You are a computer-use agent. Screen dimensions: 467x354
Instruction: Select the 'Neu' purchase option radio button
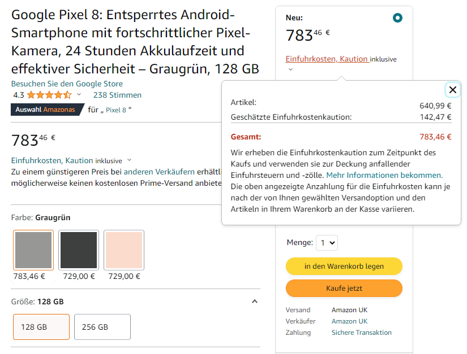click(x=397, y=18)
